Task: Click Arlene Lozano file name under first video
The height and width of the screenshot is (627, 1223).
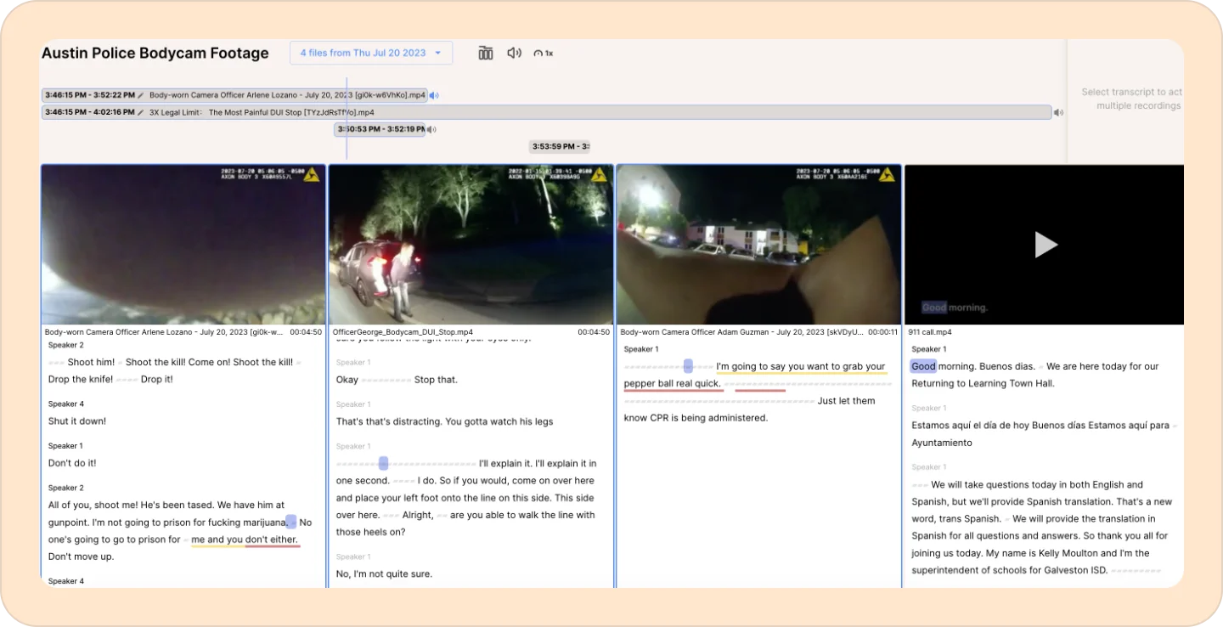Action: coord(163,332)
